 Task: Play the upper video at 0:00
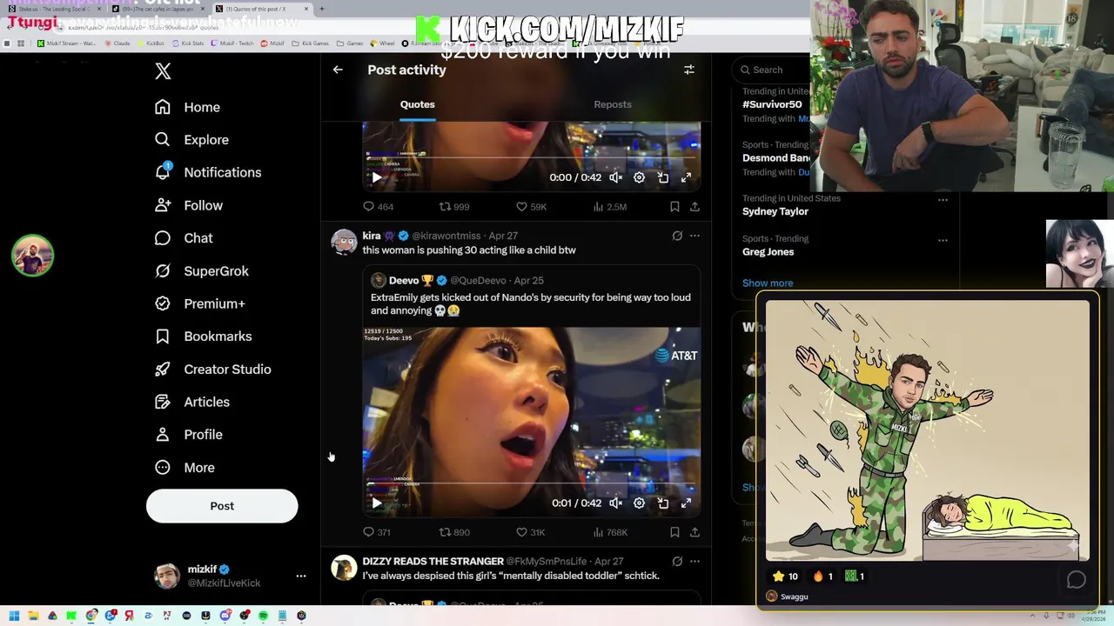[377, 177]
